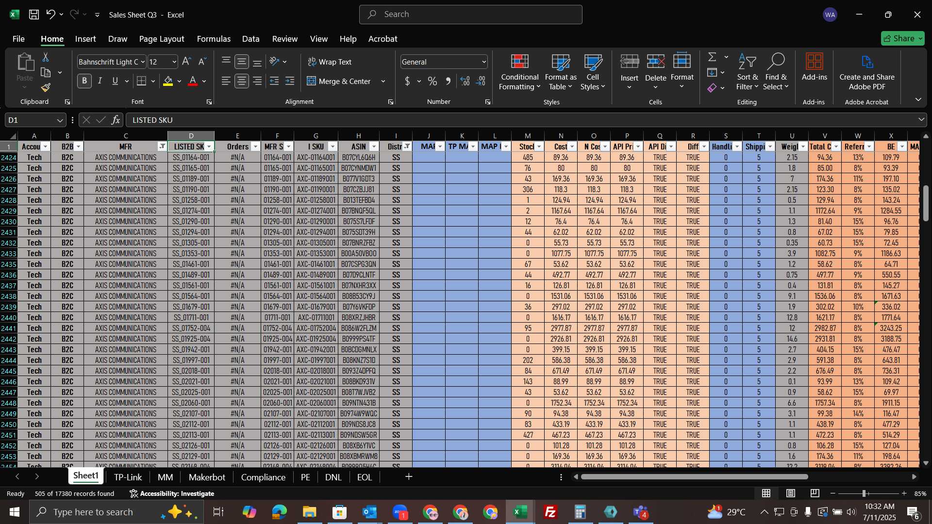Open the MFR column filter dropdown
Viewport: 932px width, 524px height.
pyautogui.click(x=162, y=147)
